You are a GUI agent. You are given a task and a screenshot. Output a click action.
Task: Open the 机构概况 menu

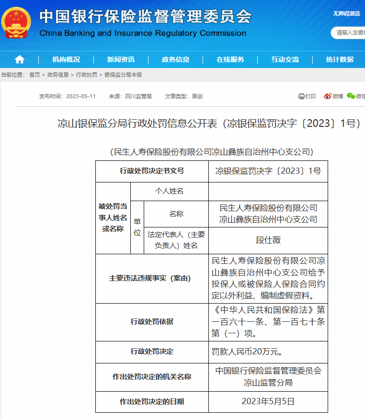click(66, 59)
